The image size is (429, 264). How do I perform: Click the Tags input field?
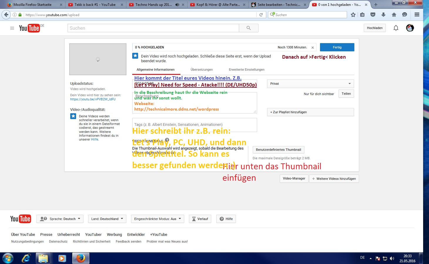pos(195,125)
